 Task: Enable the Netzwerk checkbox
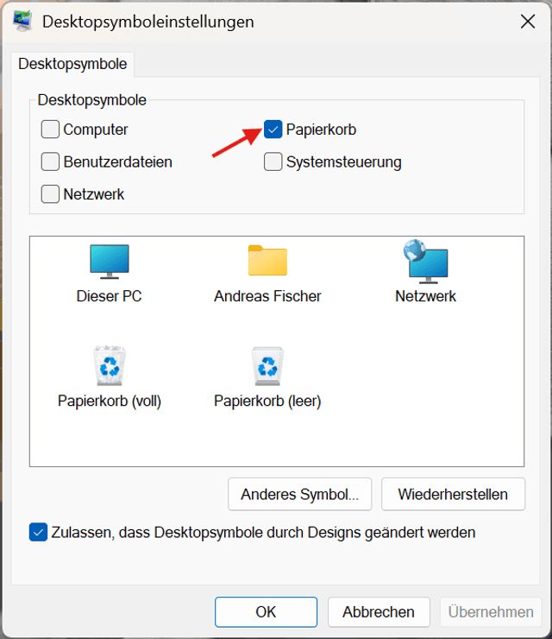pos(50,193)
